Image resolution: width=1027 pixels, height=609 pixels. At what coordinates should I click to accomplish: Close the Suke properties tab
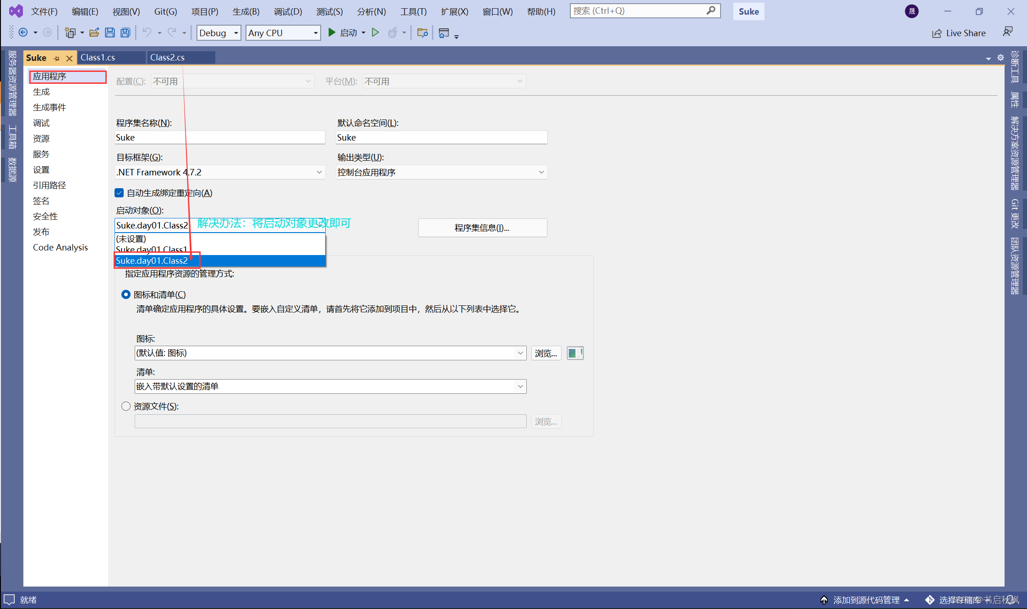(69, 58)
